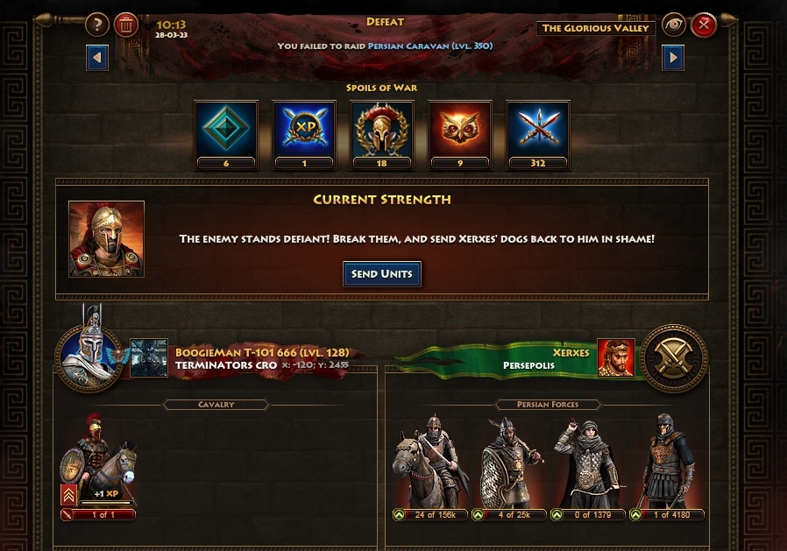787x551 pixels.
Task: Select the crossed spears reward showing 312
Action: tap(538, 135)
